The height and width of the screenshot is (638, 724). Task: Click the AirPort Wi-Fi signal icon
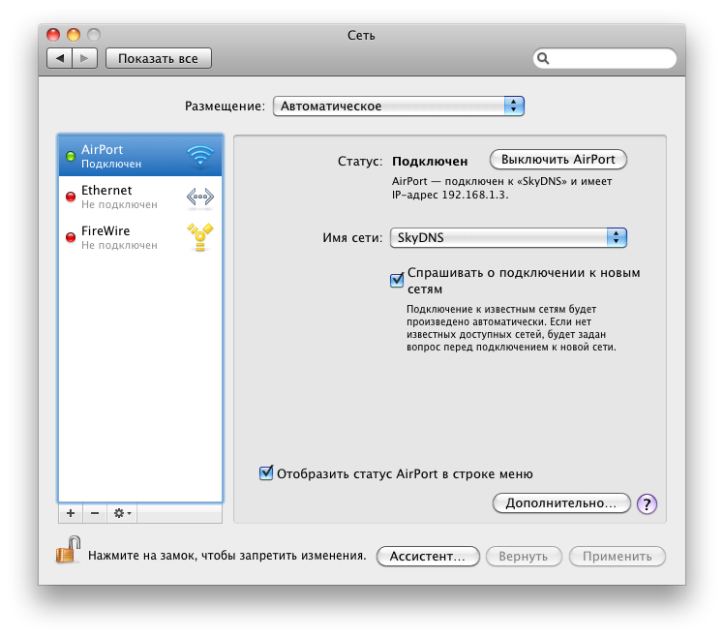click(x=200, y=156)
